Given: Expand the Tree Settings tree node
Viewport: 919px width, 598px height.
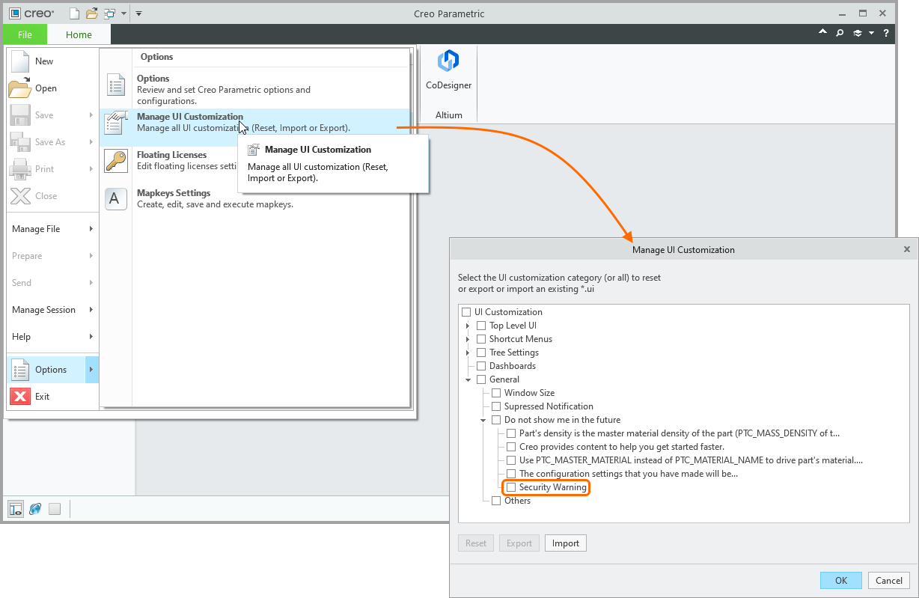Looking at the screenshot, I should point(468,353).
